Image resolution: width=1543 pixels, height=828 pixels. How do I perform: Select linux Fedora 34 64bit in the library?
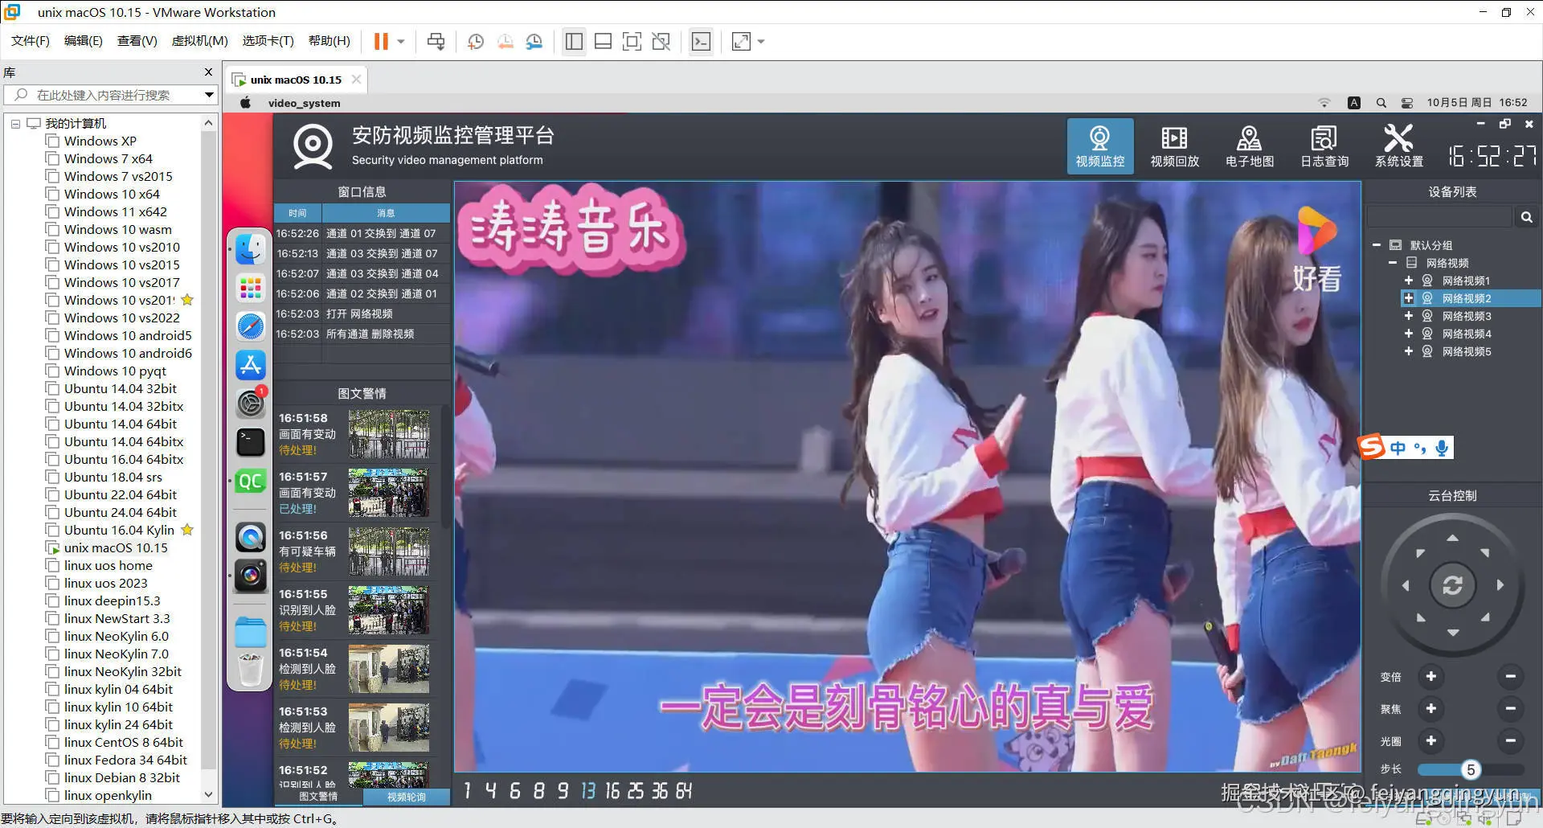[x=125, y=760]
